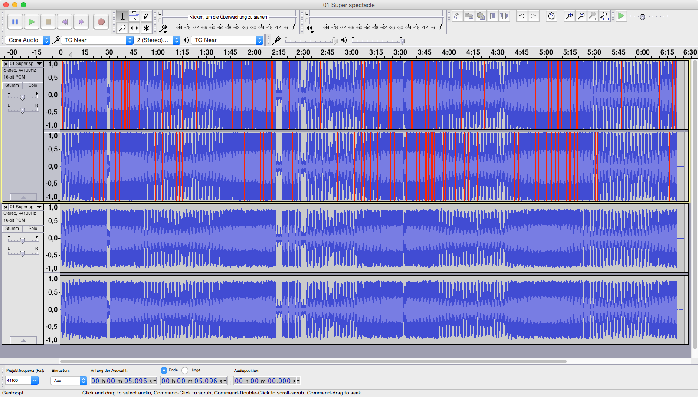Select the Länge radio button
698x397 pixels.
tap(185, 371)
